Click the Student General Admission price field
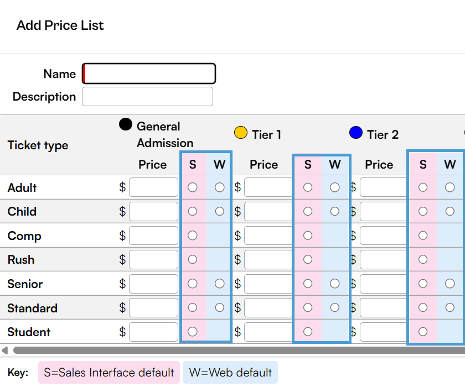Viewport: 465px width, 387px height. 154,332
